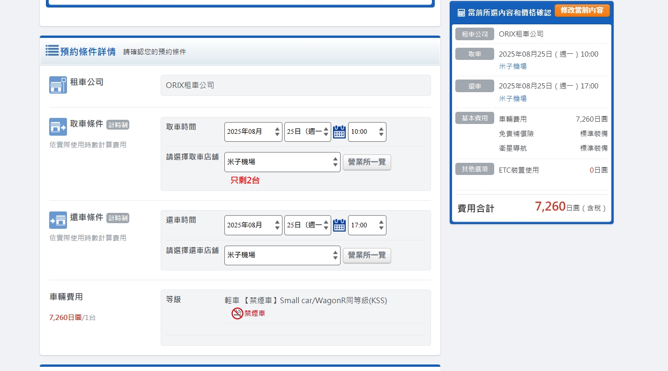
Task: Open the return day dropdown 25日
Action: click(x=308, y=225)
